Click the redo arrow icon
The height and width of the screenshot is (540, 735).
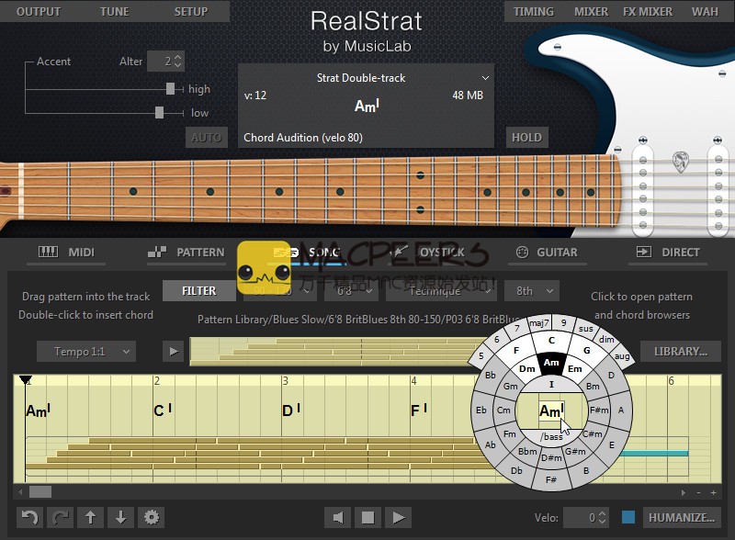60,517
